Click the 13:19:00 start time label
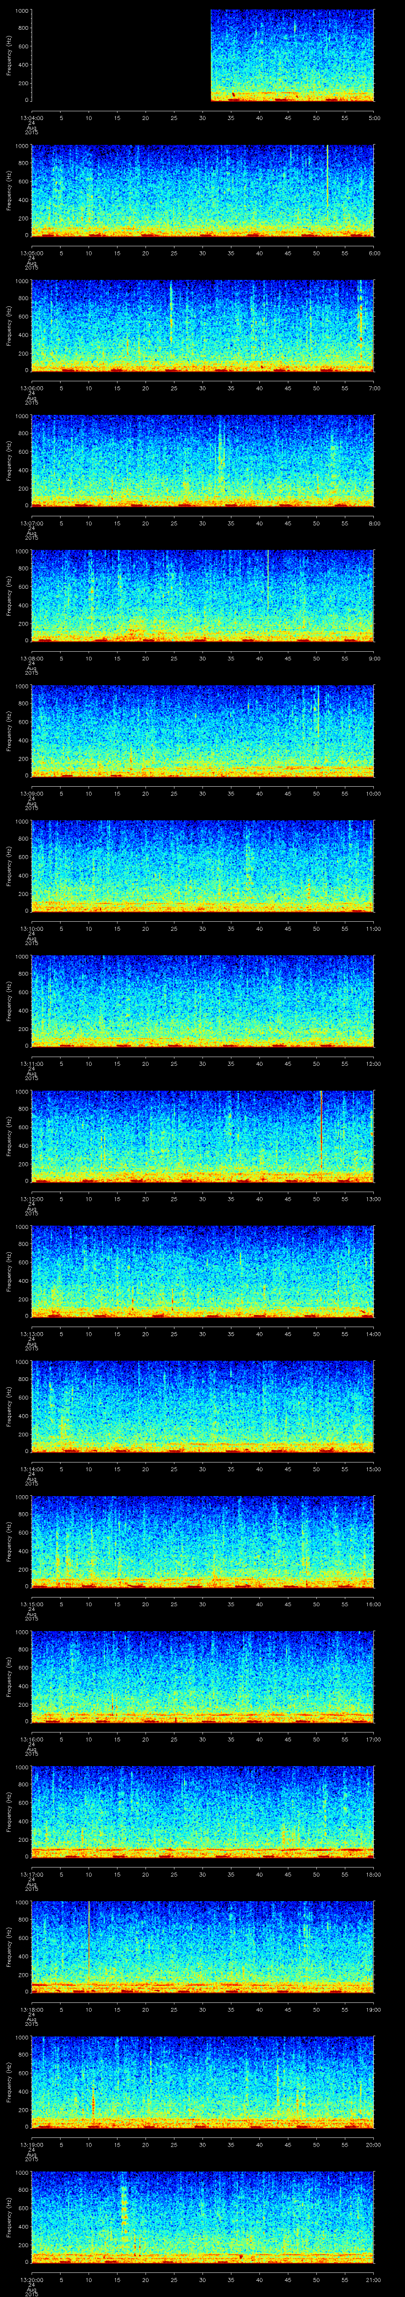This screenshot has width=405, height=2297. pyautogui.click(x=31, y=2144)
